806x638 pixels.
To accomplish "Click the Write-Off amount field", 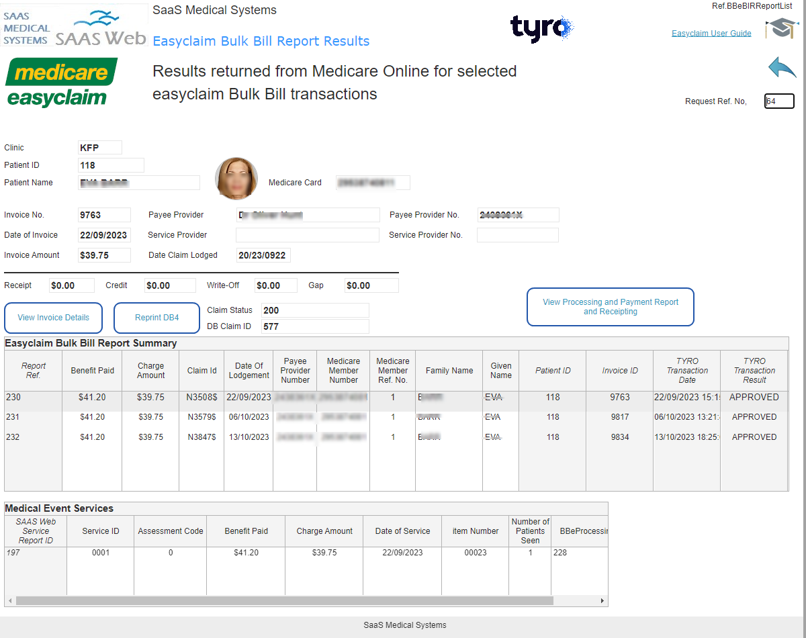I will click(276, 285).
